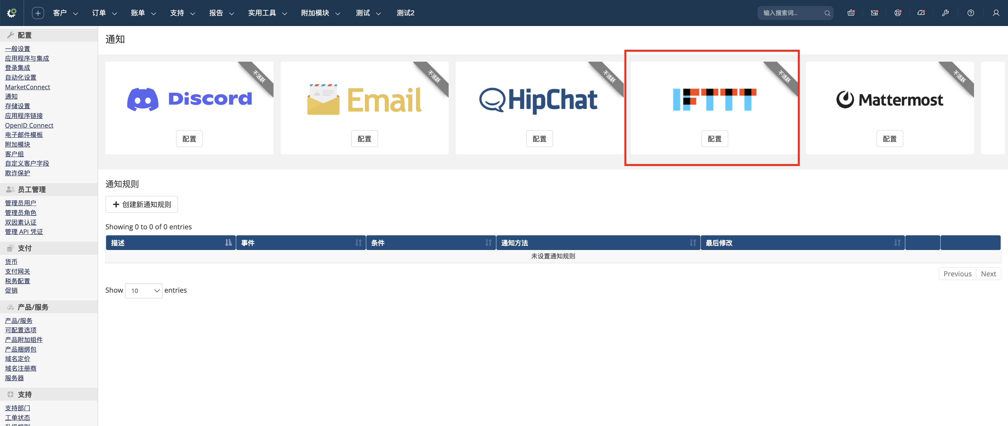Configure the Discord notification provider
The image size is (1008, 426).
point(189,139)
